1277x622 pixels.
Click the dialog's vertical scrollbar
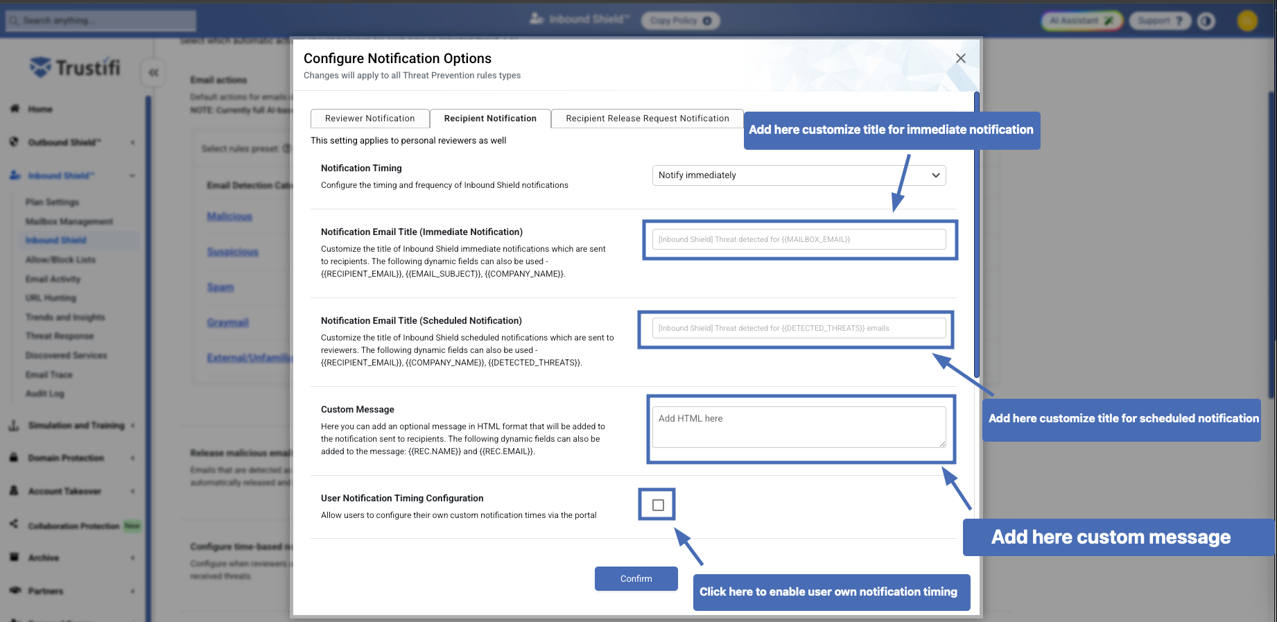point(977,234)
